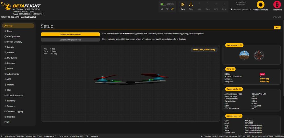Click the Cycle Time:126 status entry

77,136
